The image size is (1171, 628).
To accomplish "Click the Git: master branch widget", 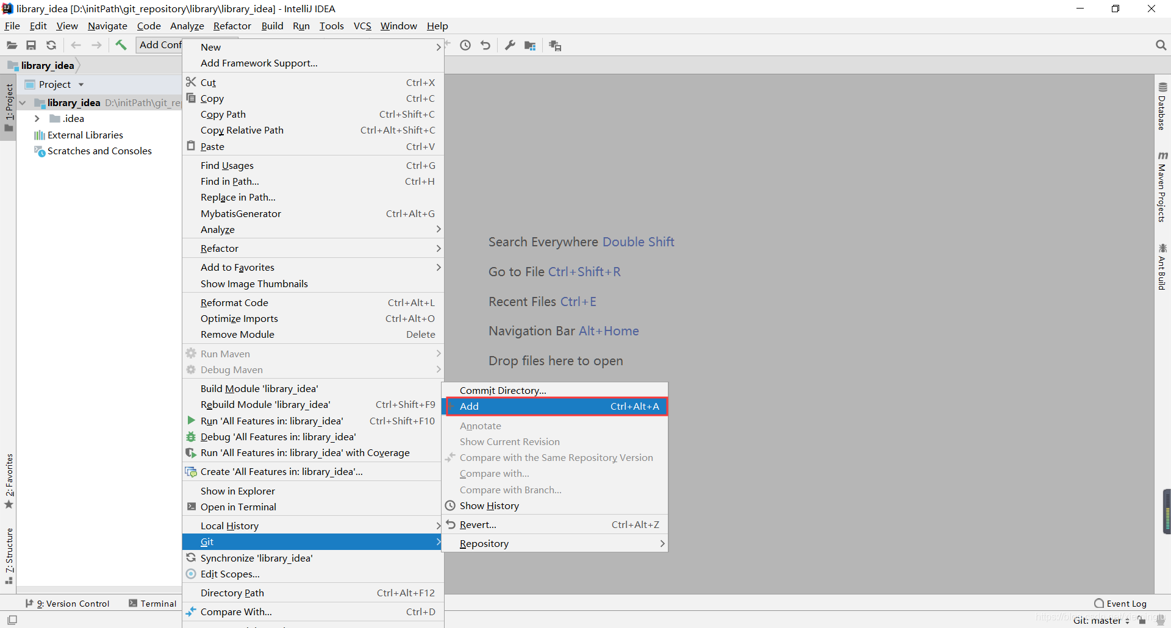I will (1101, 620).
